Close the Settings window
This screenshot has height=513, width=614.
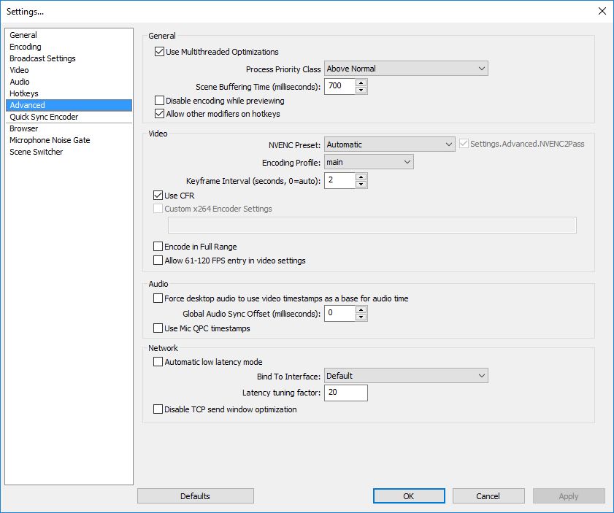601,11
